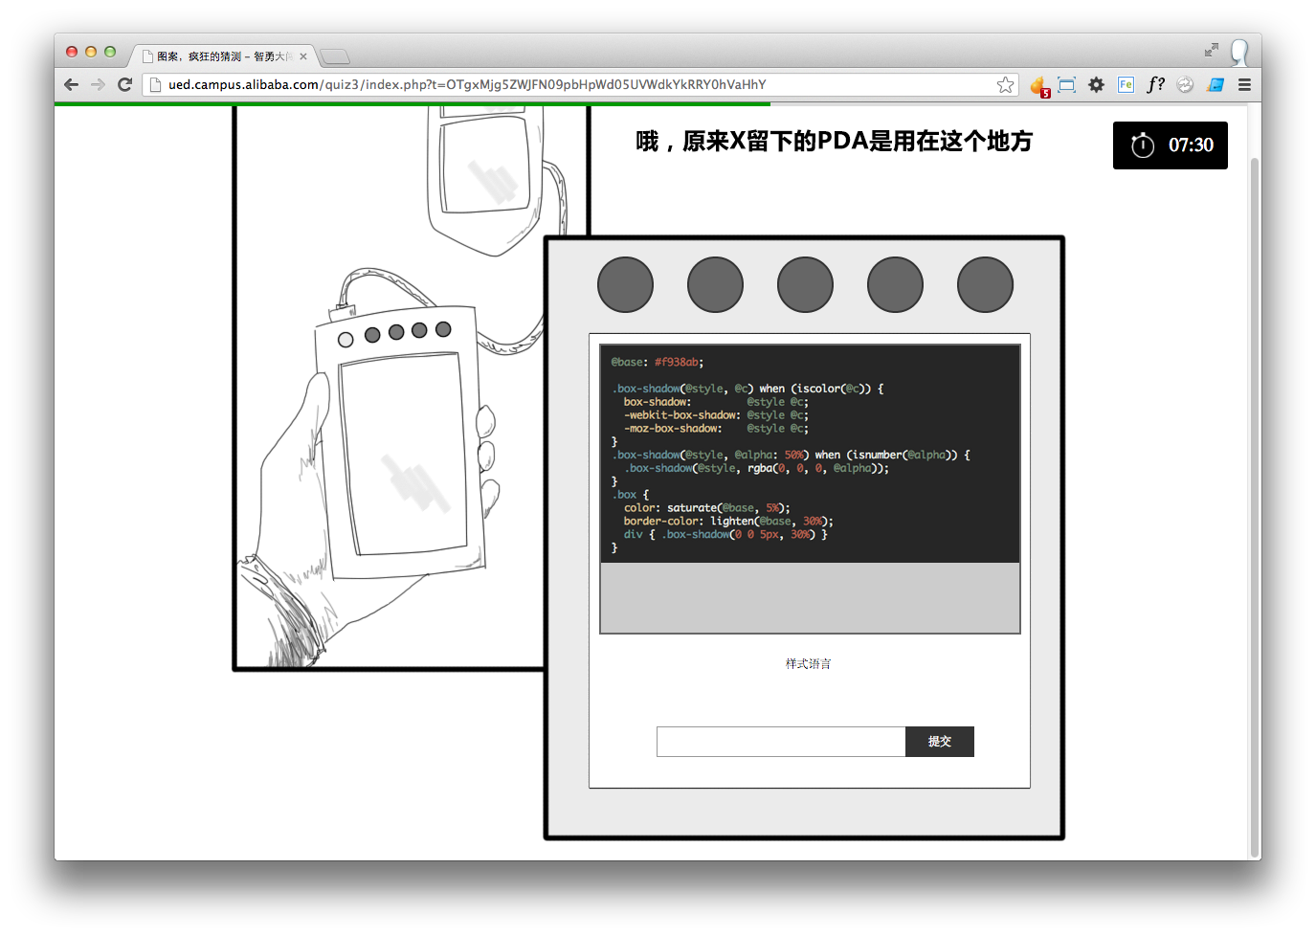Select the 图案，疯狂的猜测 browser tab

point(220,56)
